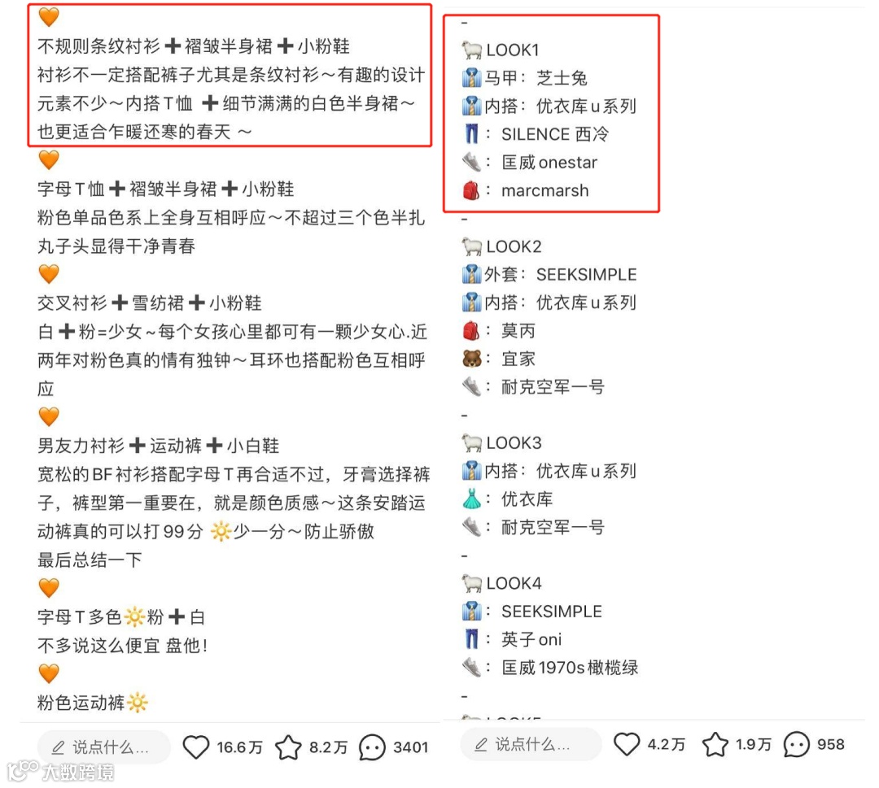Click the jeans emoji next to SILENCE 西冷
This screenshot has height=788, width=879.
[x=472, y=134]
